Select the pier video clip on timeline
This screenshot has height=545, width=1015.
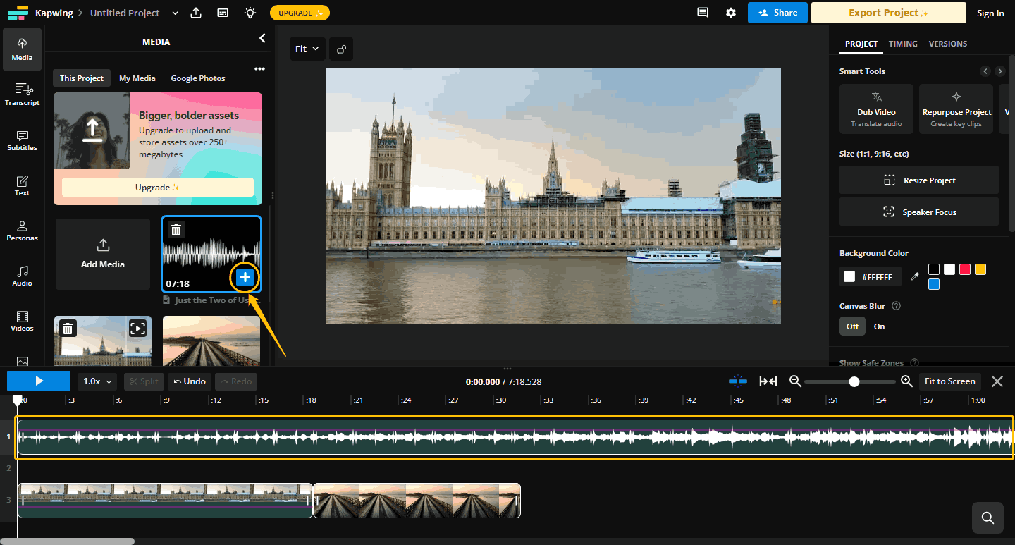(417, 501)
